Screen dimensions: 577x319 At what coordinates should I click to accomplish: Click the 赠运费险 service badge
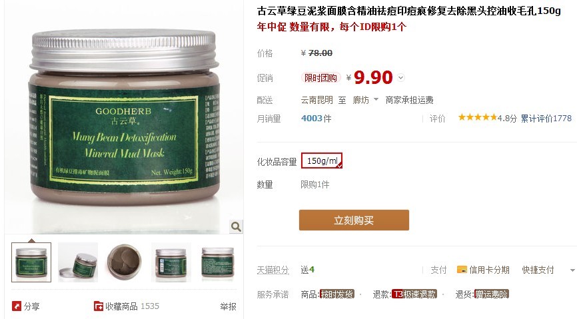click(x=492, y=294)
